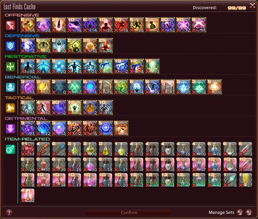
Task: Click the Item-Related flask category icon
Action: pos(10,149)
